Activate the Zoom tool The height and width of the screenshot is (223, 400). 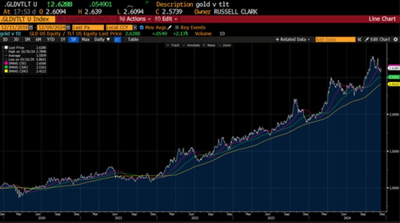point(225,45)
